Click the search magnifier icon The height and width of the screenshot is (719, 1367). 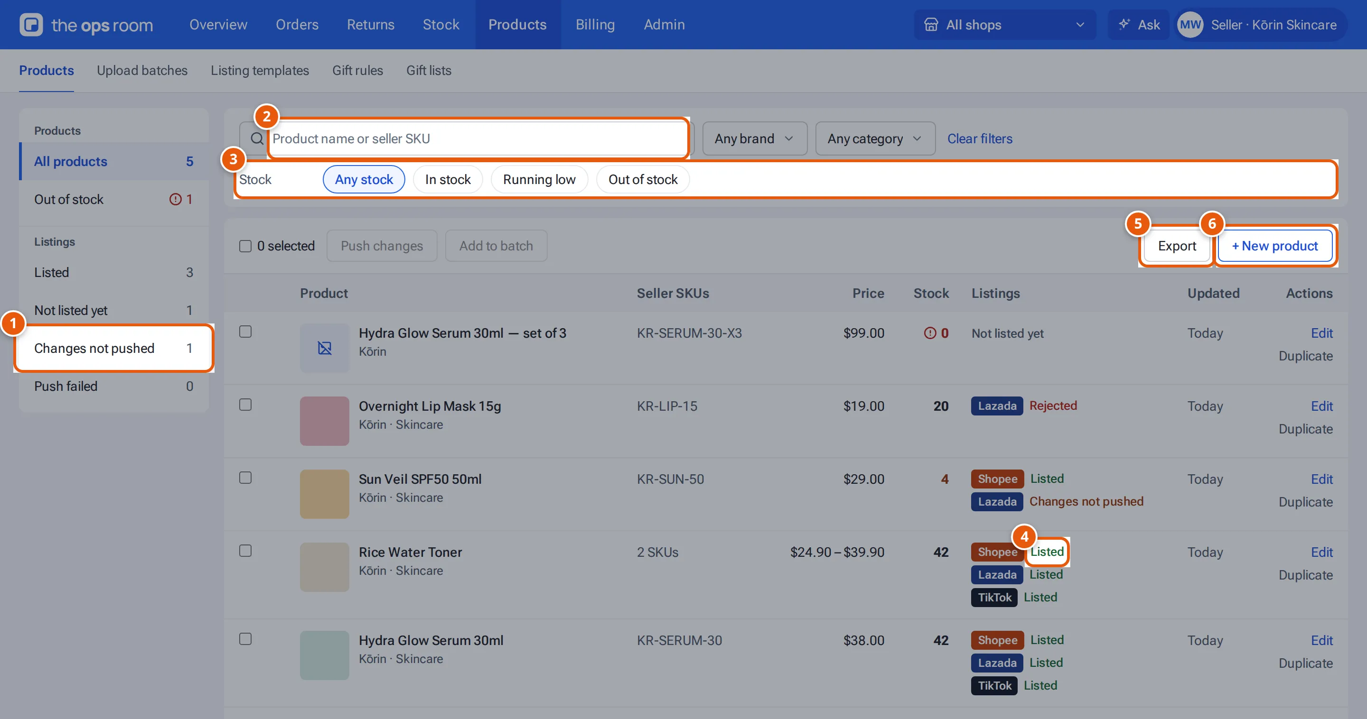tap(257, 138)
